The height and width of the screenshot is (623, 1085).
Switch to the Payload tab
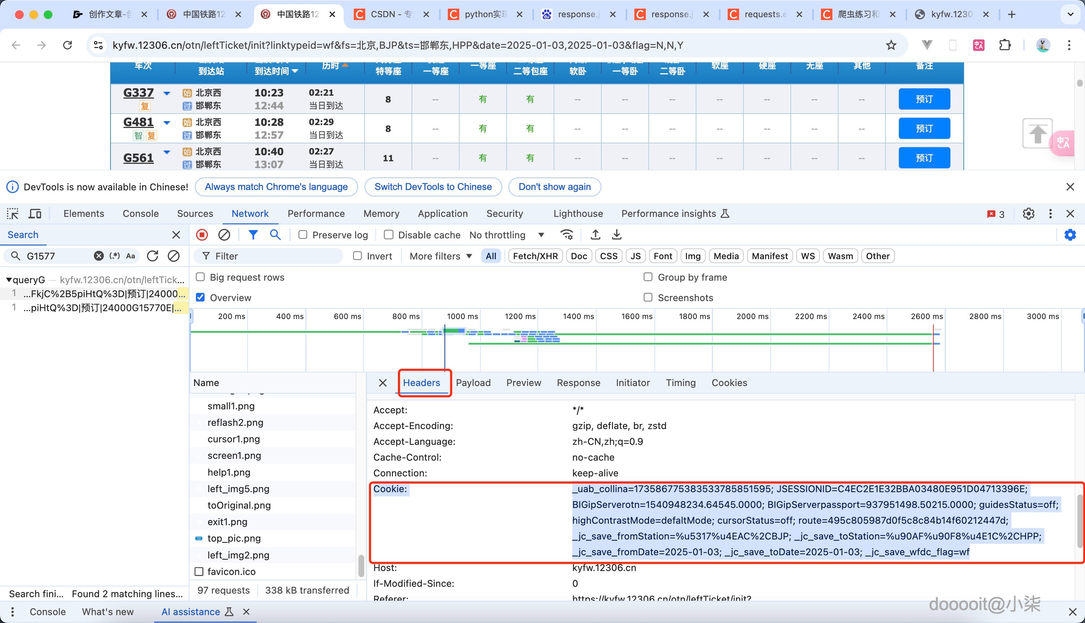473,382
